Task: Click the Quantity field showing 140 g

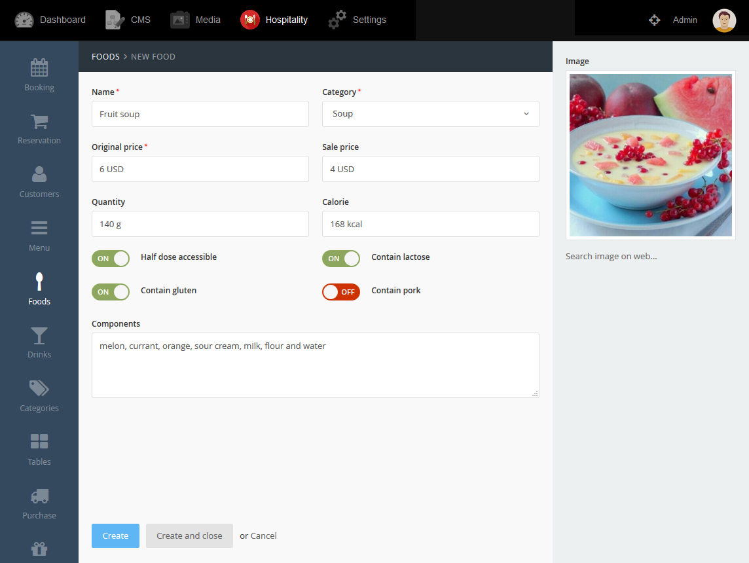Action: click(x=200, y=223)
